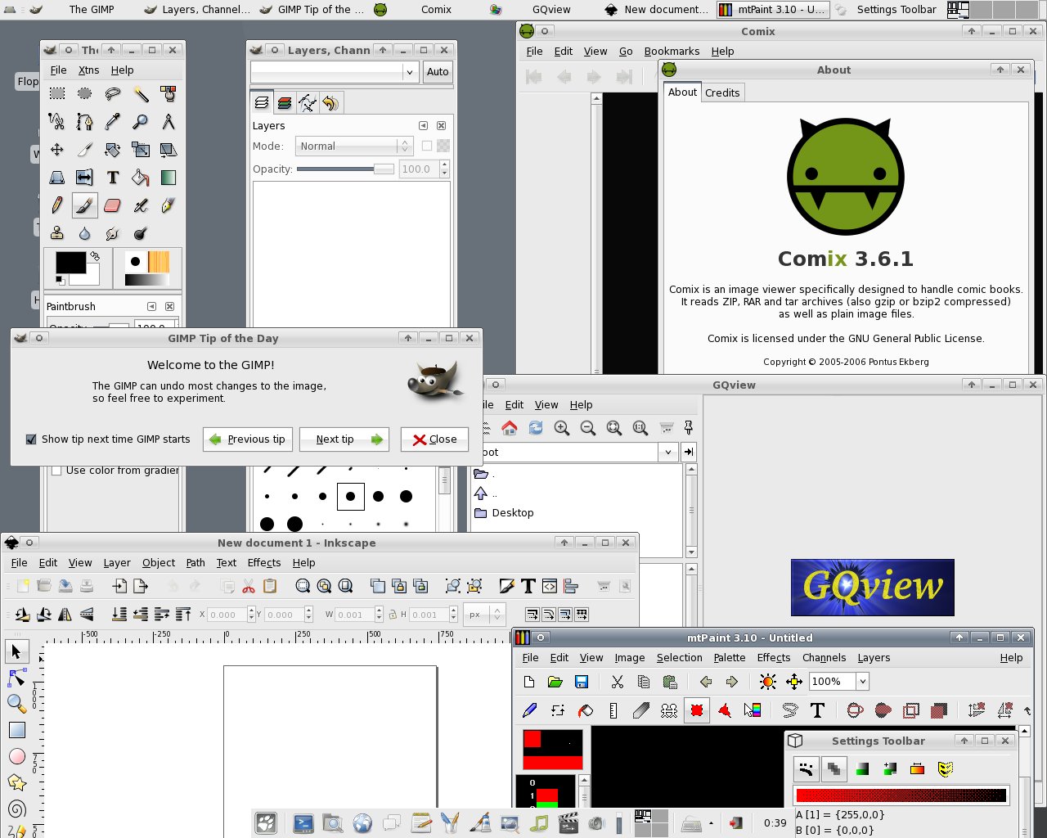Open the Effects menu in Inkscape
Viewport: 1047px width, 838px height.
[x=264, y=563]
